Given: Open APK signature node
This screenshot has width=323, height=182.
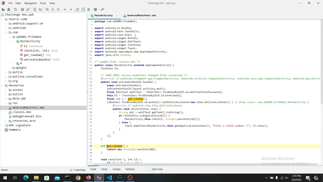Looking at the screenshot, I should [x=17, y=125].
